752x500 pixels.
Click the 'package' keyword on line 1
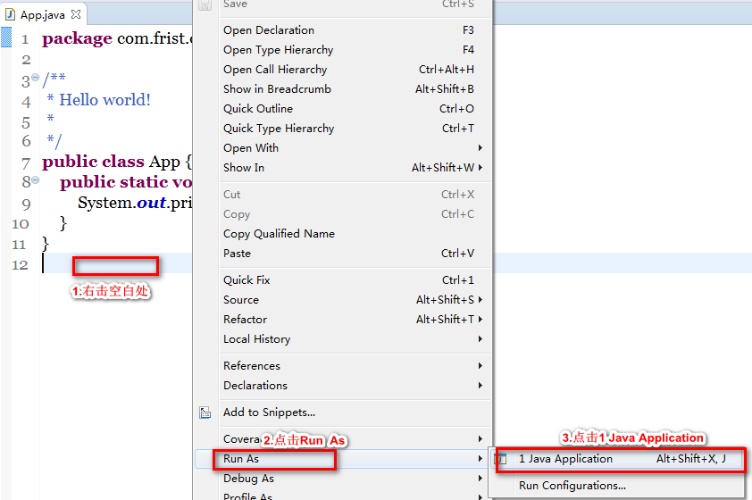77,38
